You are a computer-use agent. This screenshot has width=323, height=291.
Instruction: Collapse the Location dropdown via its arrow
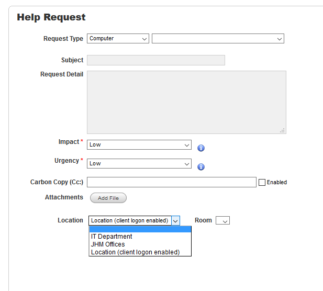[x=175, y=221]
